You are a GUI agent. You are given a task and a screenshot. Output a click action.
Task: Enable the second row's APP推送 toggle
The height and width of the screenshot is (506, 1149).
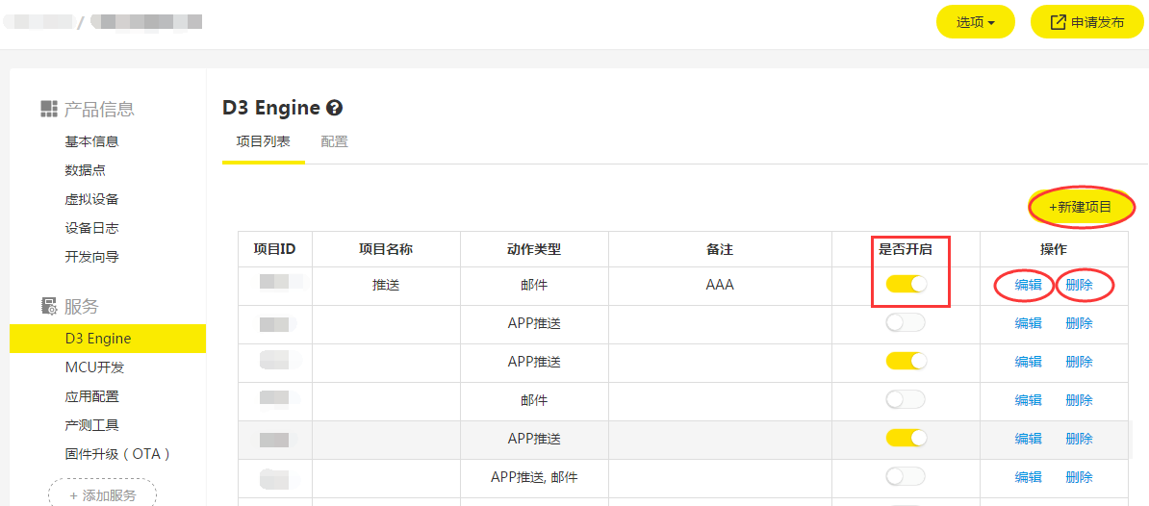click(x=906, y=323)
